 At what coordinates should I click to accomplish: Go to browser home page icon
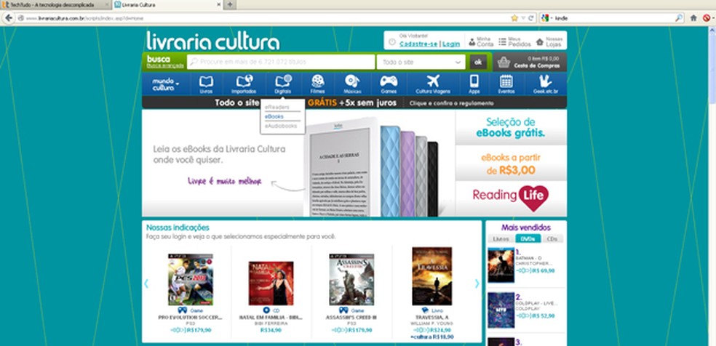click(693, 17)
